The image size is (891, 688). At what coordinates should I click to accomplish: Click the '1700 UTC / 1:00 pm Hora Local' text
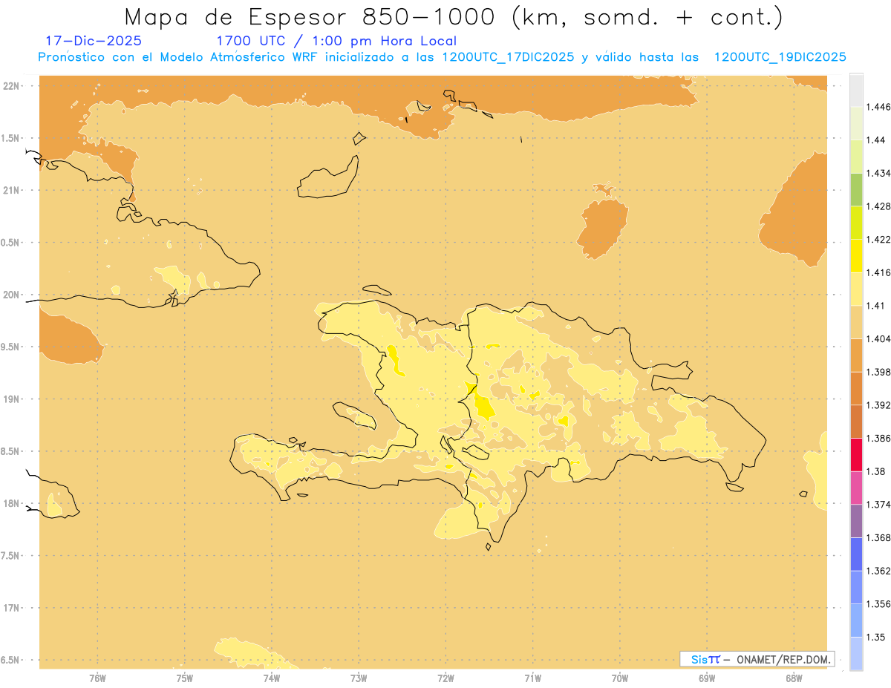336,41
